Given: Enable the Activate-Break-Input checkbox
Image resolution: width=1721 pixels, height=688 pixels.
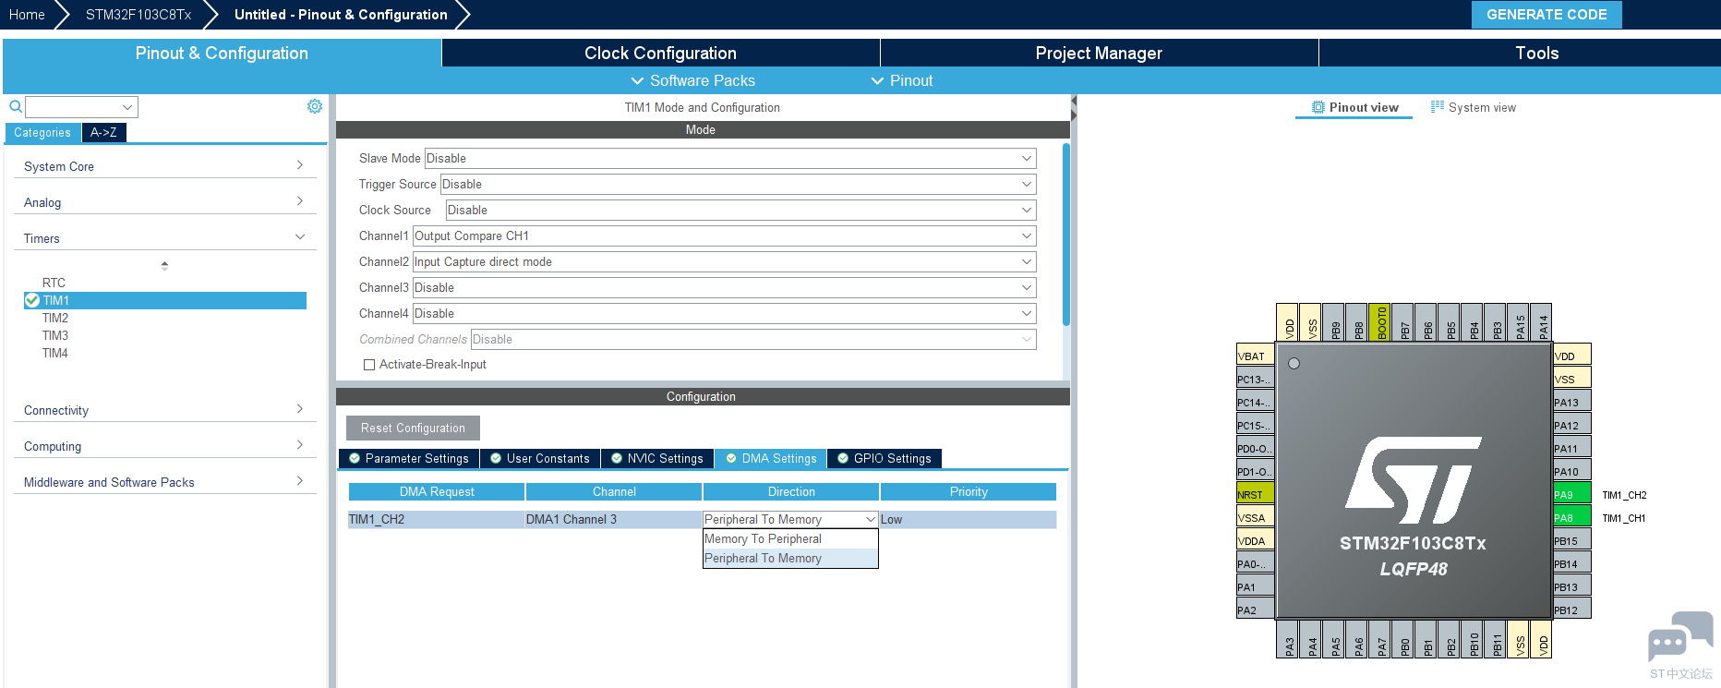Looking at the screenshot, I should click(x=369, y=365).
